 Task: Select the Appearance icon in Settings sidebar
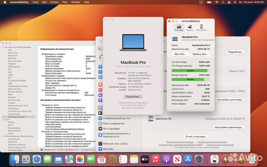click(100, 113)
